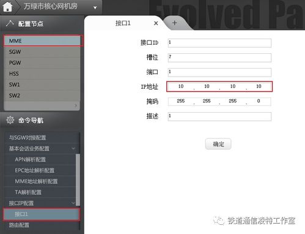
Task: Click the arrow below the node list
Action: click(x=76, y=105)
